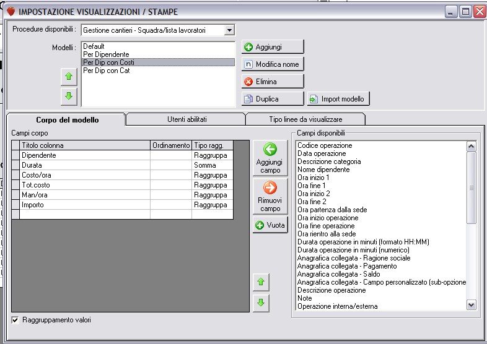Select Man/ora row title cell
The image size is (487, 344).
click(x=85, y=195)
